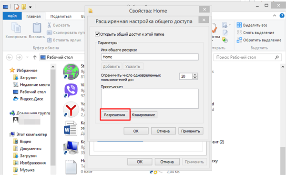This screenshot has height=175, width=286.
Task: Open the quick access toolbar dropdown
Action: click(31, 7)
